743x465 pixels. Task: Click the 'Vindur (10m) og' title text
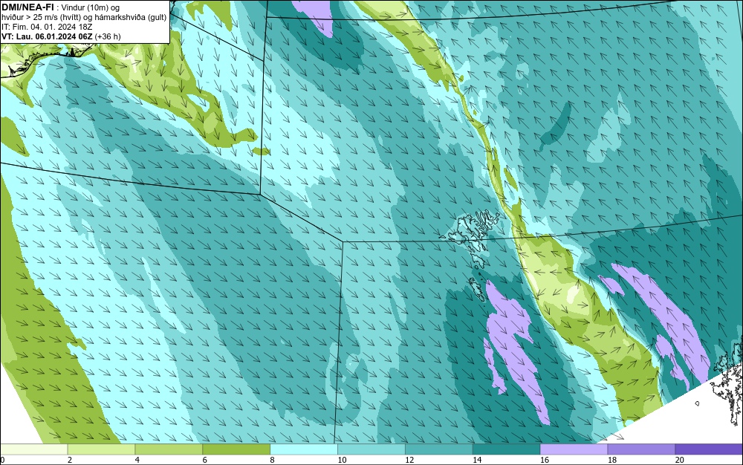coord(91,7)
